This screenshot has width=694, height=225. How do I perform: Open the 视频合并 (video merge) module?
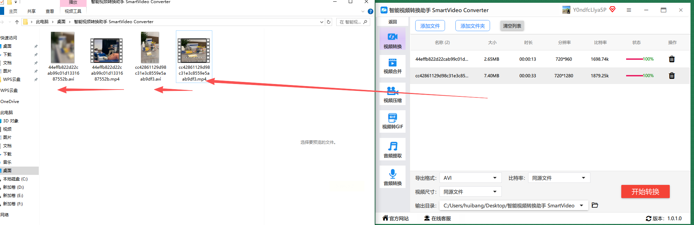coord(392,66)
